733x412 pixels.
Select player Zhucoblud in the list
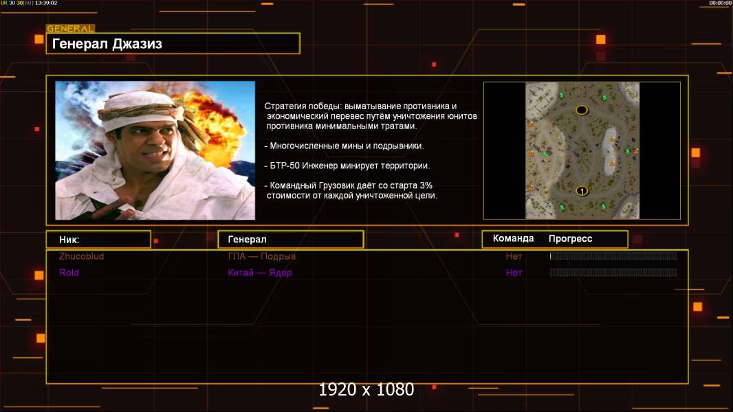(82, 256)
